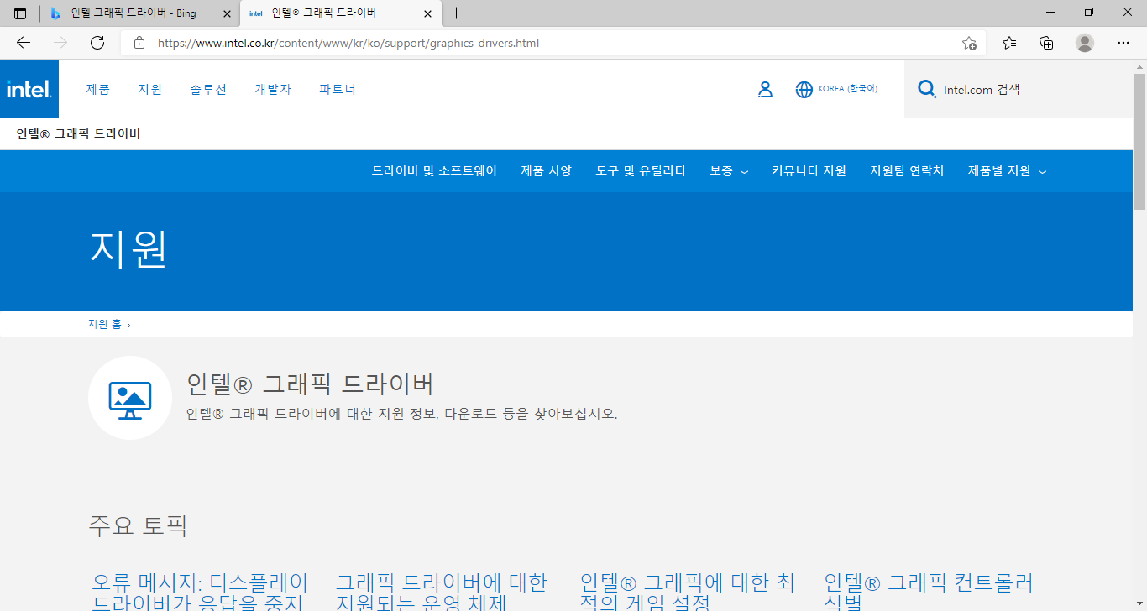Open the 제품 top menu

(x=97, y=89)
